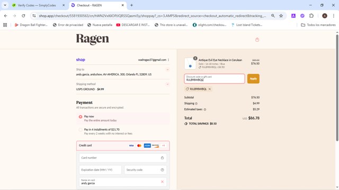Expand the Shipping method section

pos(167,84)
